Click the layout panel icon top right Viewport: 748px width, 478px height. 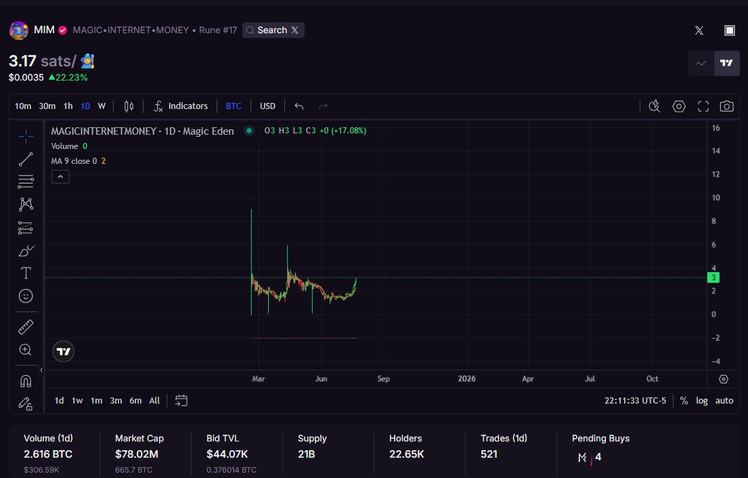click(x=730, y=30)
